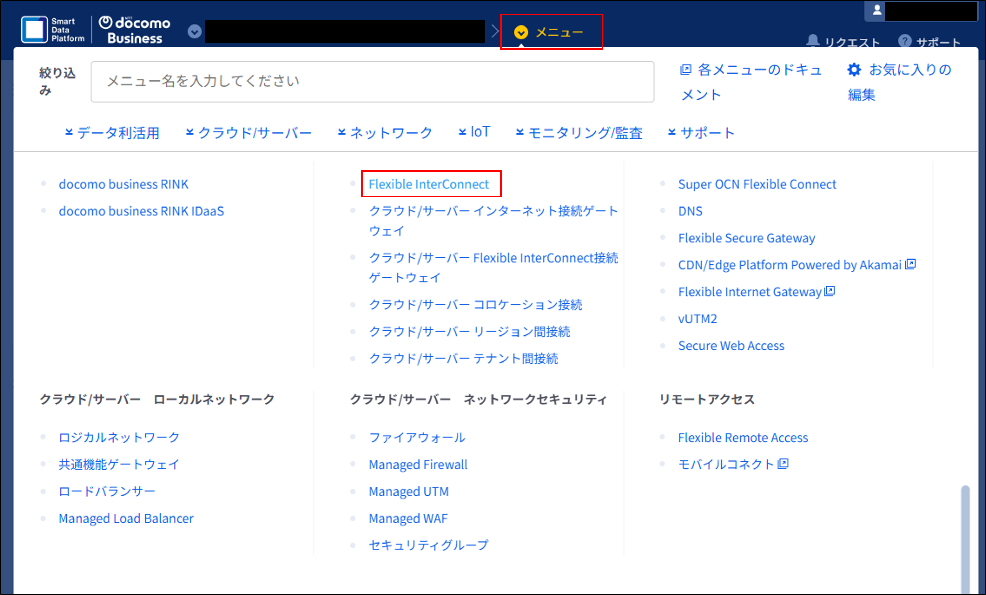
Task: Click the Smart Data Platform logo
Action: click(x=53, y=30)
